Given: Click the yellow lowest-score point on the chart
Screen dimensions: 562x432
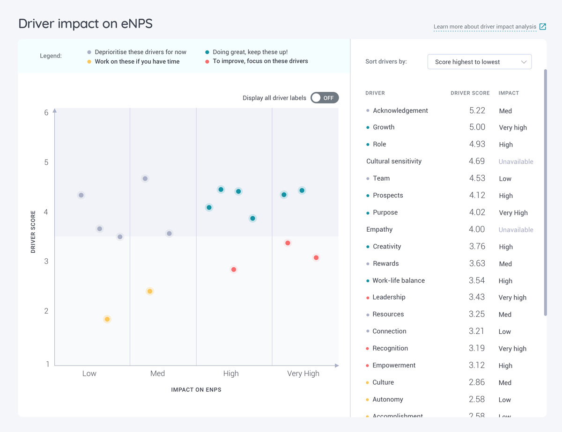Looking at the screenshot, I should (x=107, y=319).
